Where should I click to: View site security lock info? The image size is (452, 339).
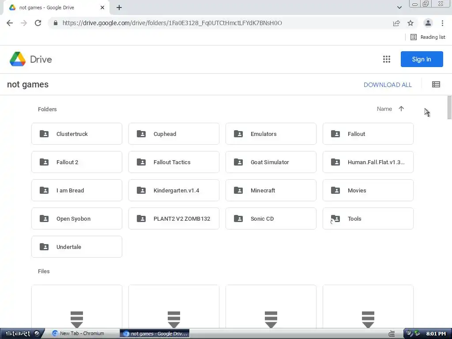point(56,23)
